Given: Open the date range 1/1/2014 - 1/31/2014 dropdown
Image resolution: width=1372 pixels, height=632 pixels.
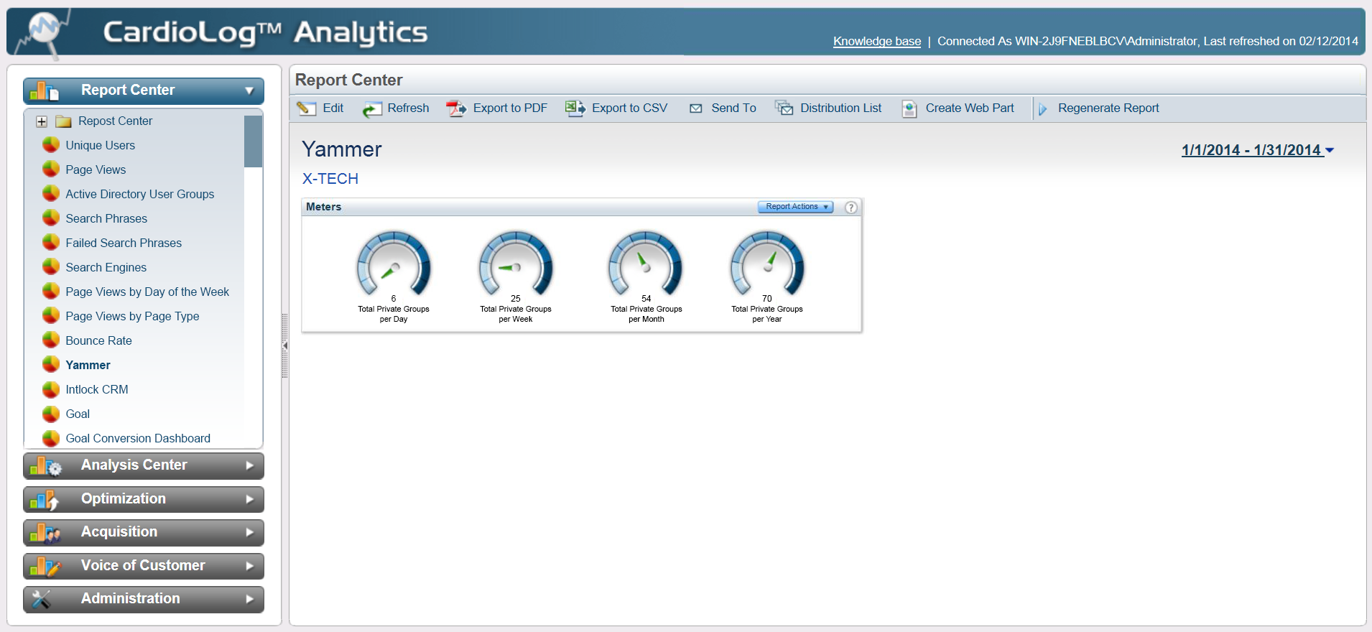Looking at the screenshot, I should click(x=1258, y=150).
